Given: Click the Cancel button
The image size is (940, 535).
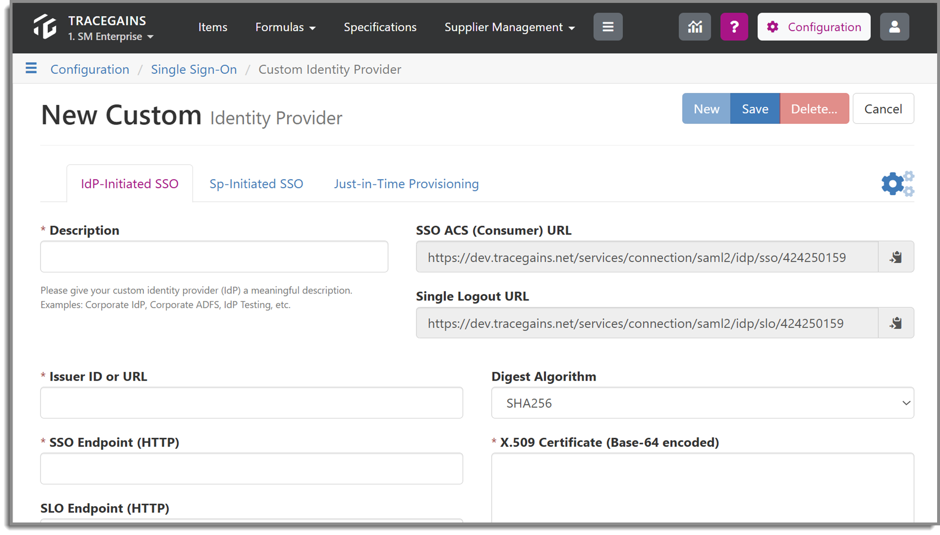Looking at the screenshot, I should (883, 109).
